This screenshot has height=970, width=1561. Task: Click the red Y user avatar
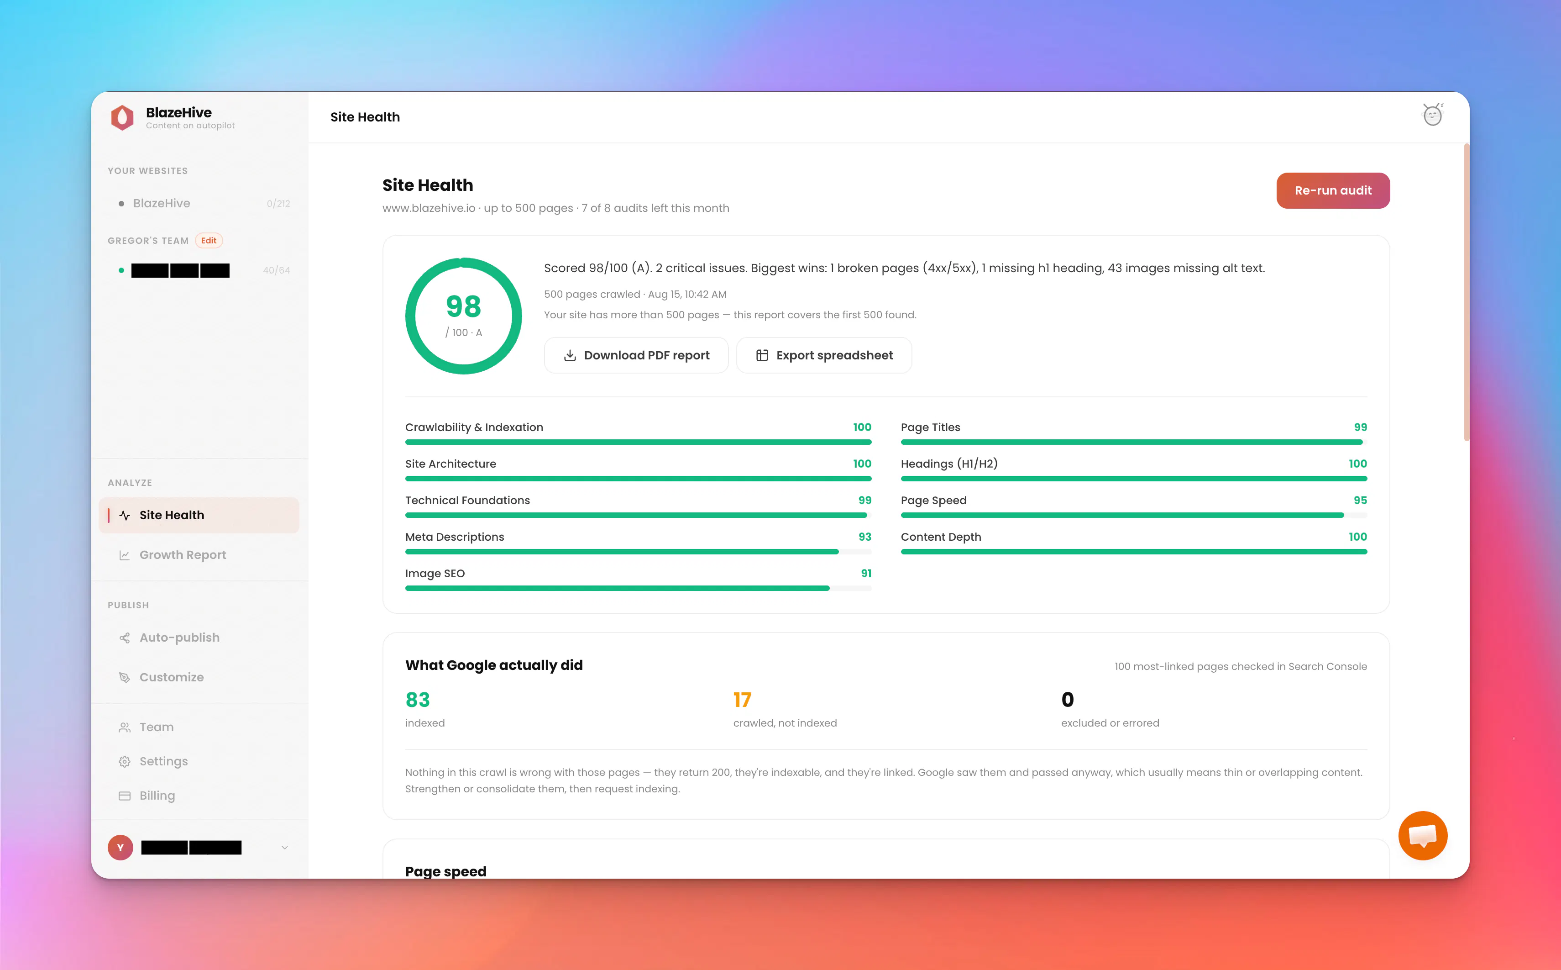click(120, 848)
